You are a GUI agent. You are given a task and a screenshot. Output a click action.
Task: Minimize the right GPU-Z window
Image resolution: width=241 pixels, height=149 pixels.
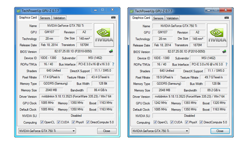click(x=208, y=10)
